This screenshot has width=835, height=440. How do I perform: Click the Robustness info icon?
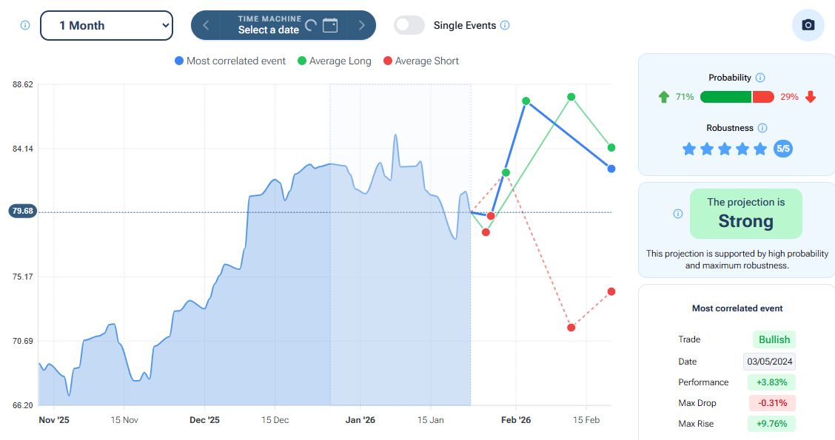[762, 128]
